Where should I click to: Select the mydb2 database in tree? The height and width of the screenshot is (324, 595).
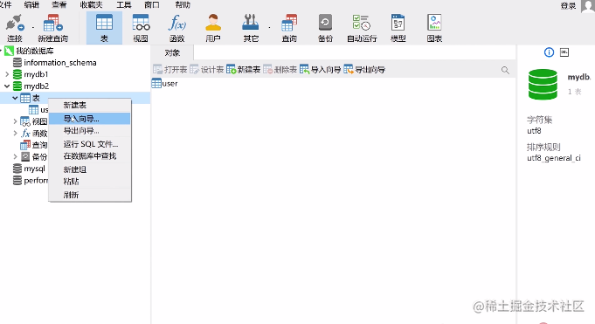click(x=37, y=86)
